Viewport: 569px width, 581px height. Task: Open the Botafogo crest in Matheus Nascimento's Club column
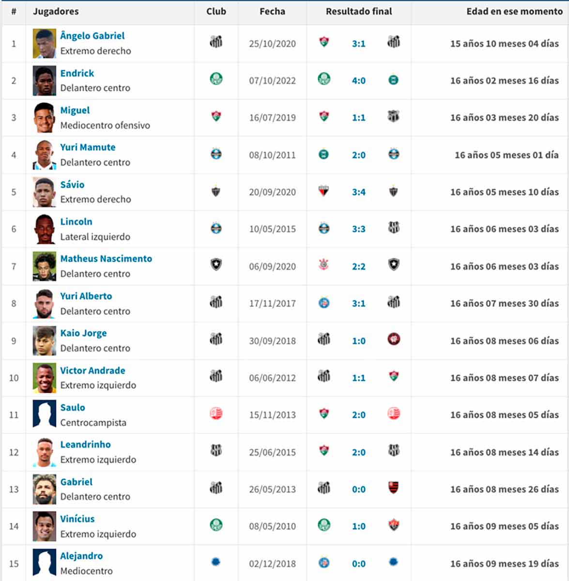coord(216,264)
